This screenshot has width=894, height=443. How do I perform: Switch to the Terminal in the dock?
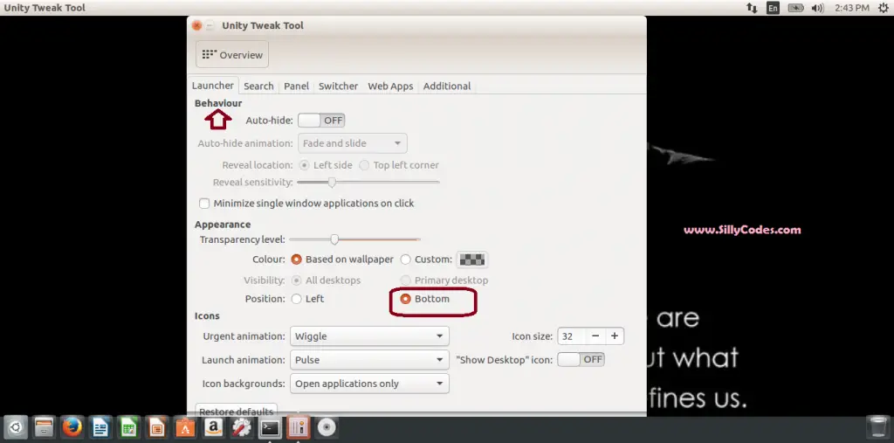[270, 427]
